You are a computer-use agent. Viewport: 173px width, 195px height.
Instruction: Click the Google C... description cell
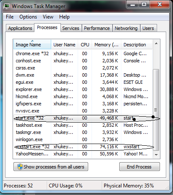point(135,53)
